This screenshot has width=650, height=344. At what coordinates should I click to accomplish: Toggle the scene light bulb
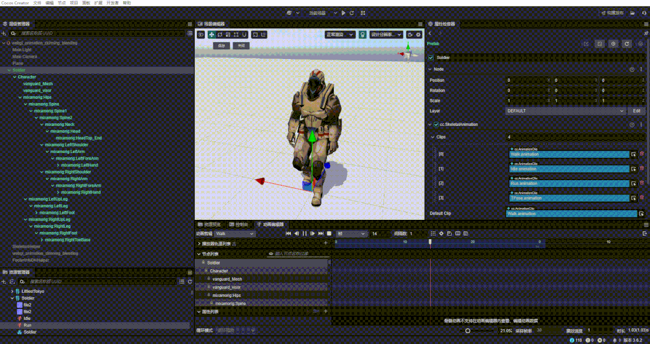coord(363,35)
